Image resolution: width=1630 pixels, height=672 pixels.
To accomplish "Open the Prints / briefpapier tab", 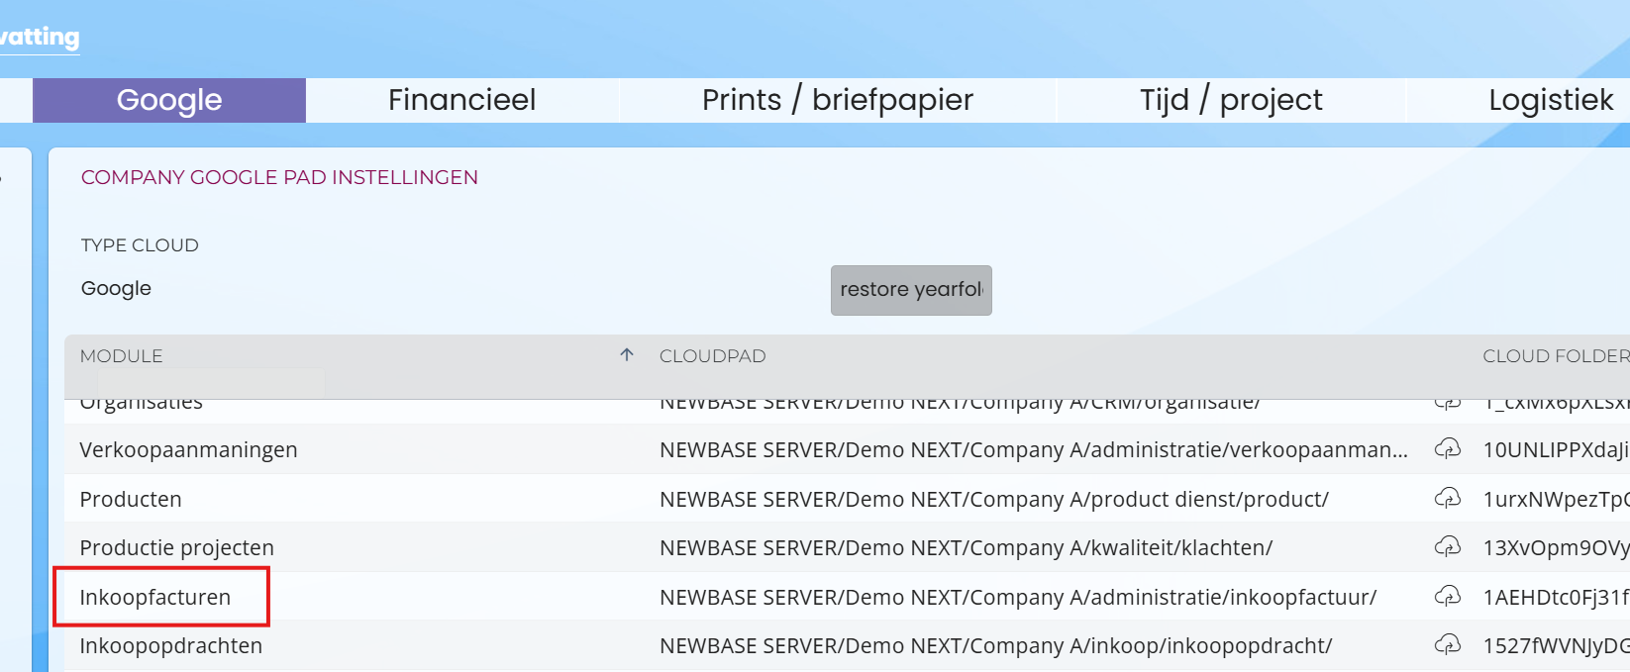I will click(x=837, y=100).
